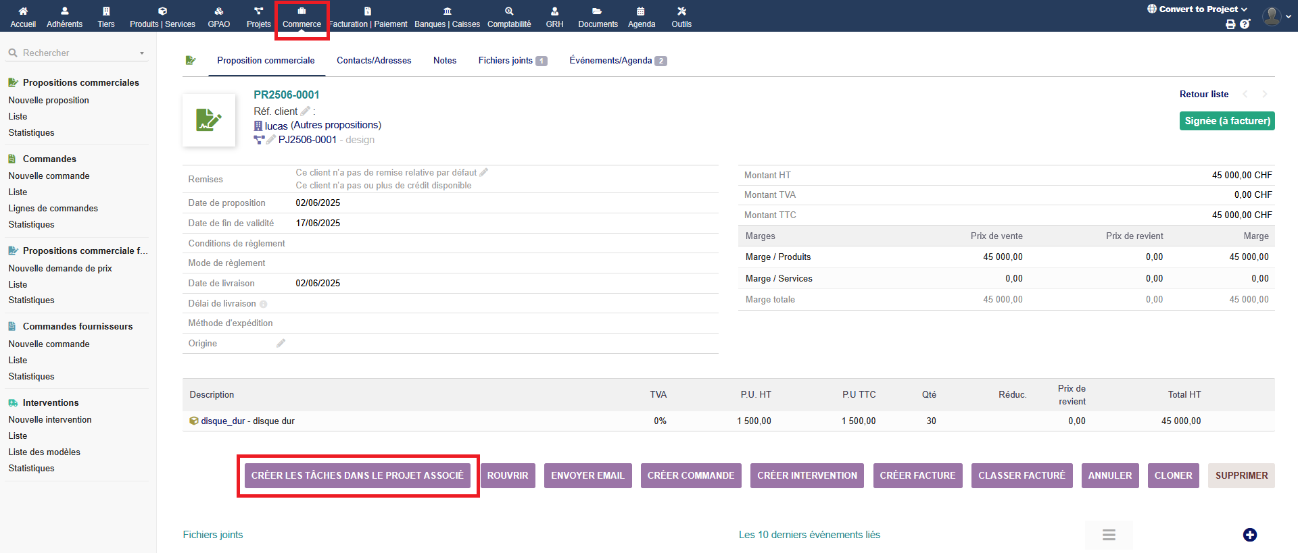Open the events list hamburger menu
The height and width of the screenshot is (553, 1298).
pos(1109,535)
